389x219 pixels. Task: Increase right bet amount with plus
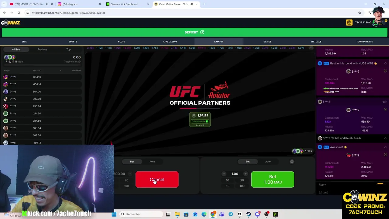coord(246,174)
